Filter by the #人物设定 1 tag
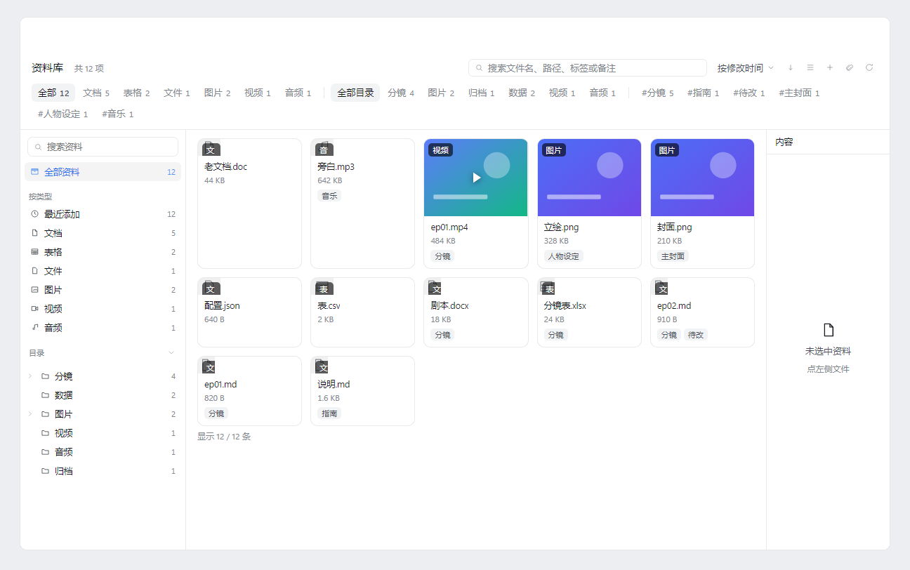The width and height of the screenshot is (910, 570). [63, 114]
